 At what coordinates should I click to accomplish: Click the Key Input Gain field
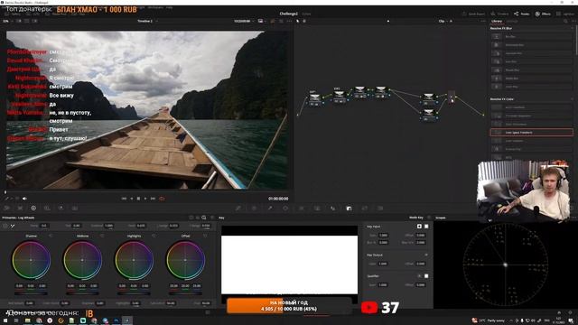[383, 235]
